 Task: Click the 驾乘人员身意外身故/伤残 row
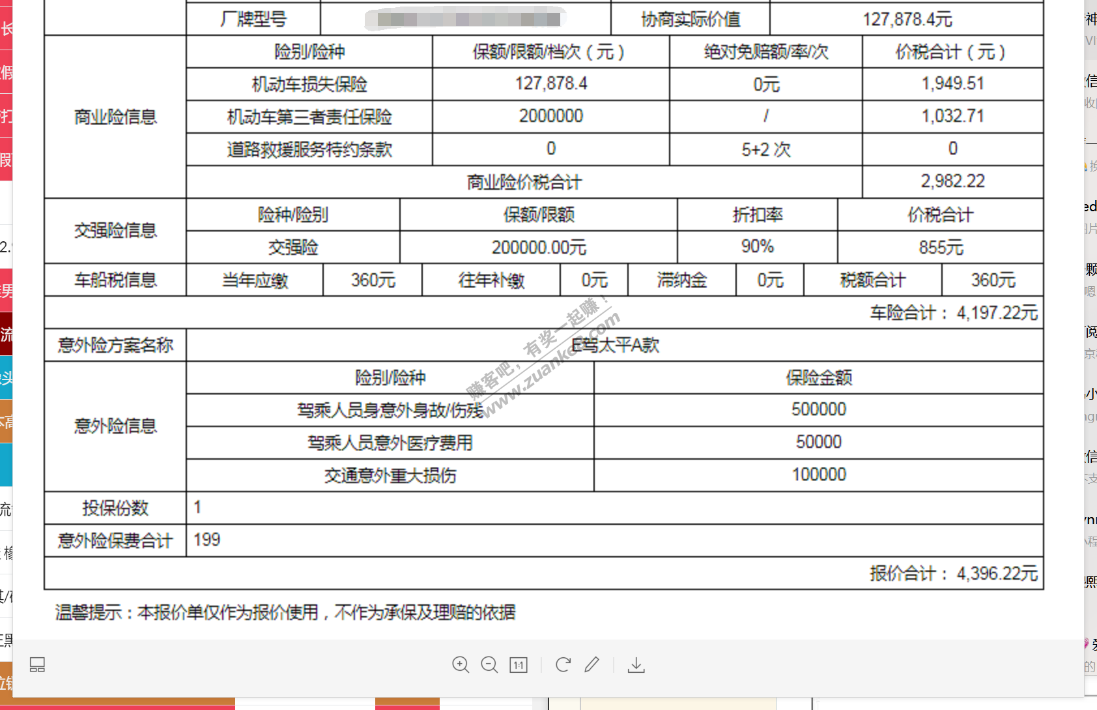pos(390,410)
